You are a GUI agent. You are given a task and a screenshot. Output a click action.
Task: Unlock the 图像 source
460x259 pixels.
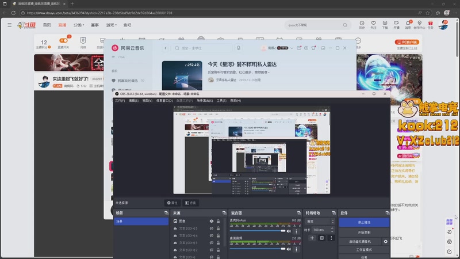point(218,221)
